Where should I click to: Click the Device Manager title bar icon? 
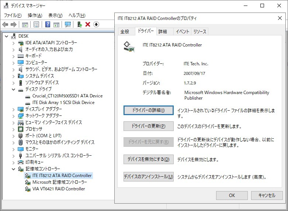(6, 6)
